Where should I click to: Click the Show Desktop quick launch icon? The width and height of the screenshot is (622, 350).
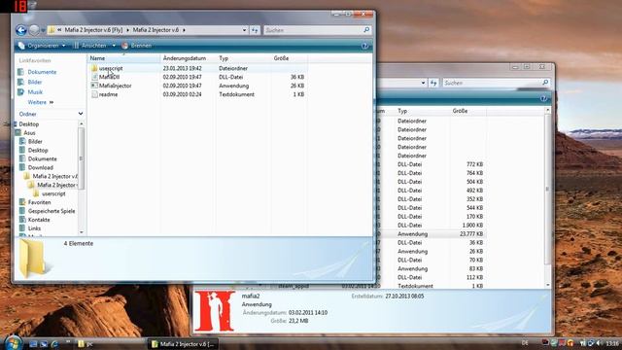33,344
